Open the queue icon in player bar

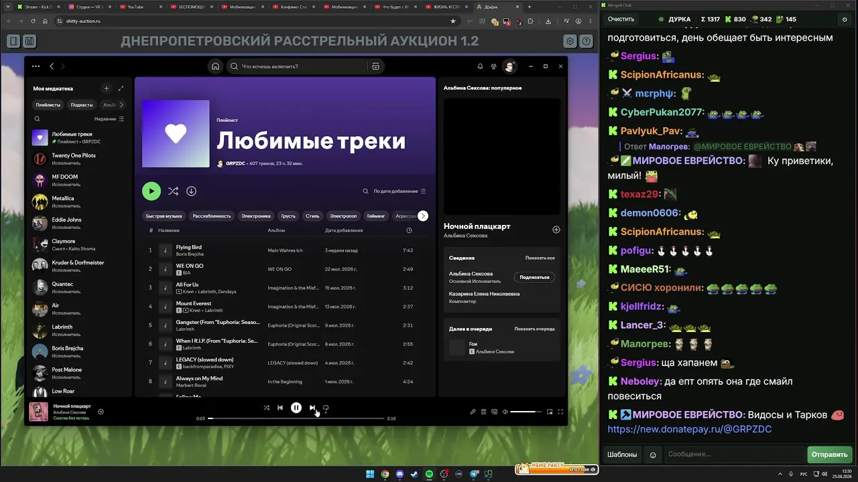[x=483, y=412]
